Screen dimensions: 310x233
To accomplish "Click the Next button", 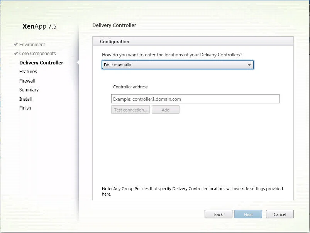I will pyautogui.click(x=248, y=214).
